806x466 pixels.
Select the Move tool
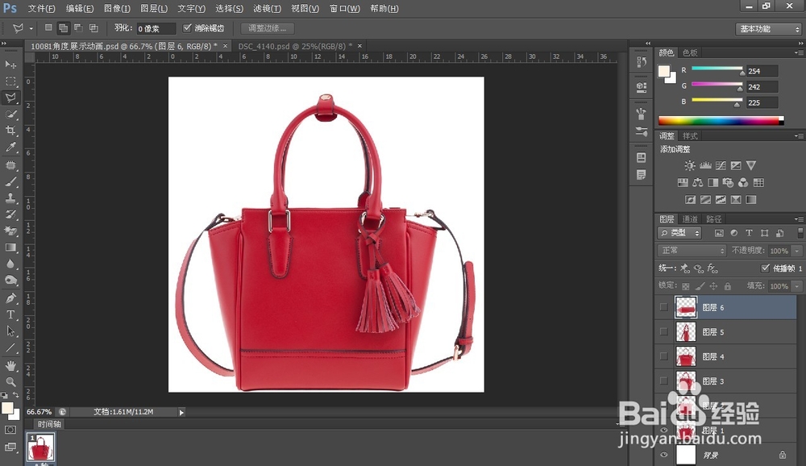10,64
